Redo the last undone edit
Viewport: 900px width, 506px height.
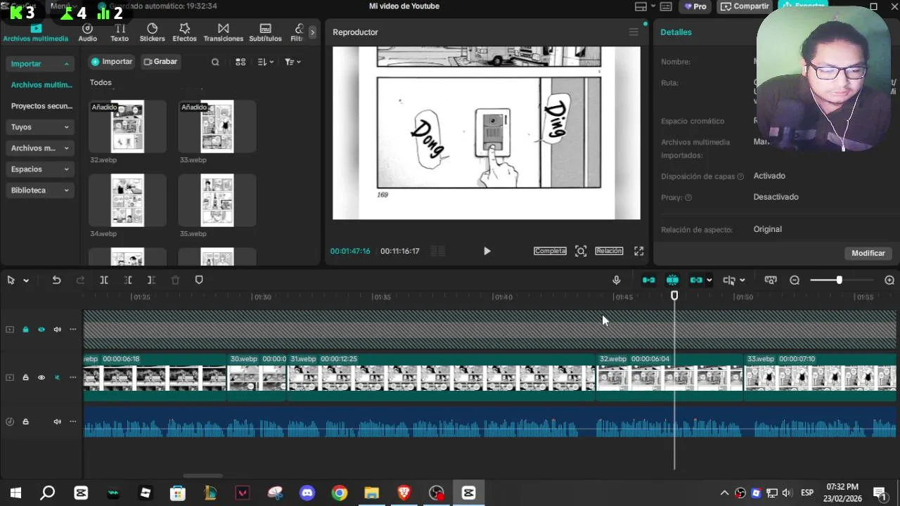80,280
